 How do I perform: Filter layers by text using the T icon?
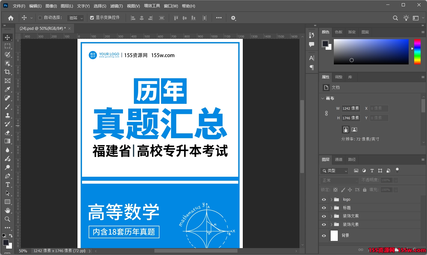(x=372, y=171)
